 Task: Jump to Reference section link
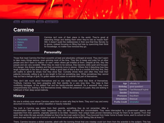tap(22, 48)
